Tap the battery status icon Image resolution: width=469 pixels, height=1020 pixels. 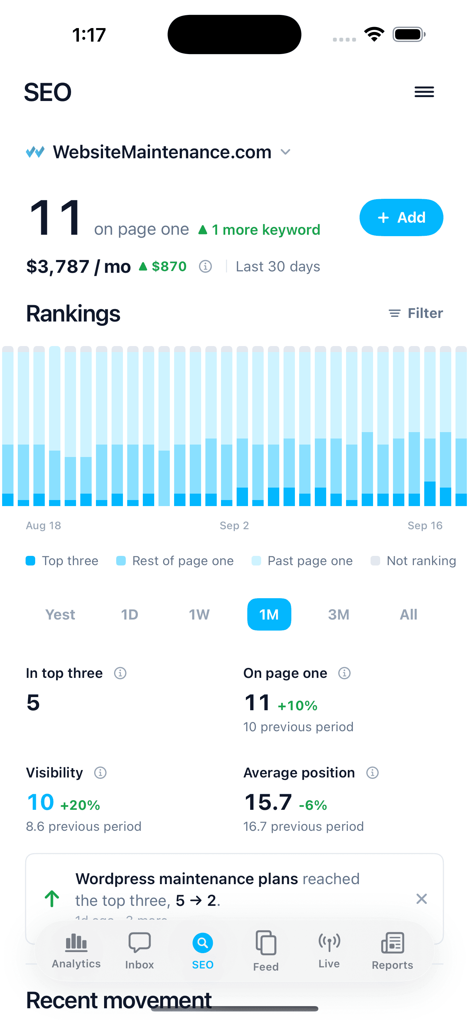[409, 34]
